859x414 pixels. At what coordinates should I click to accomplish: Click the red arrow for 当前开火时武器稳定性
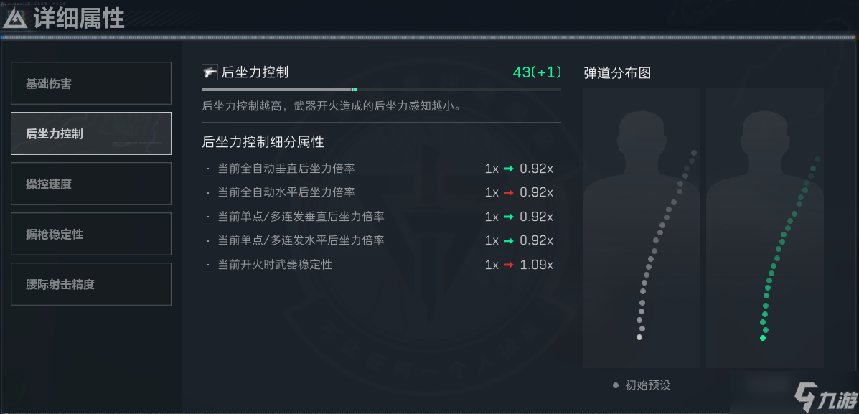(508, 265)
